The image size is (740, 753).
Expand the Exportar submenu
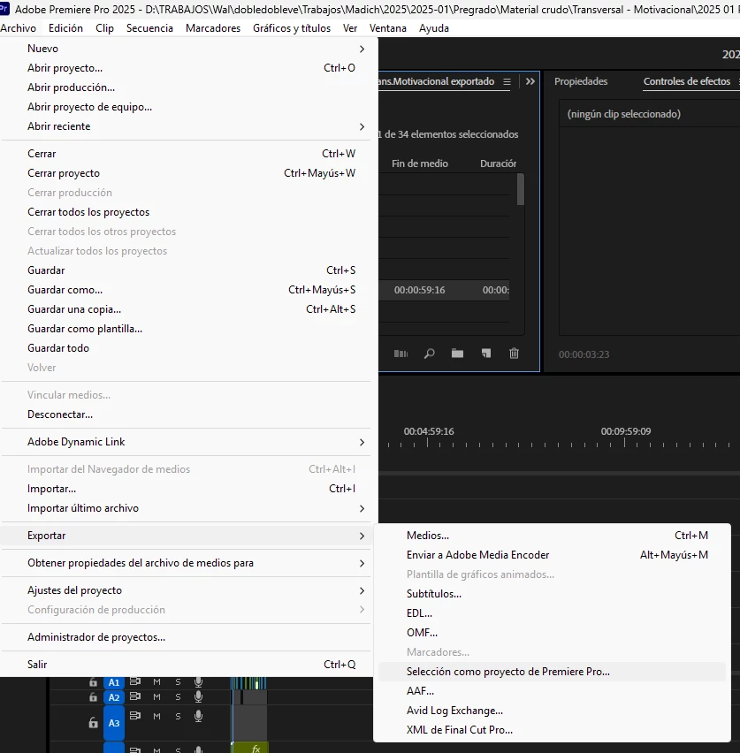(x=186, y=536)
